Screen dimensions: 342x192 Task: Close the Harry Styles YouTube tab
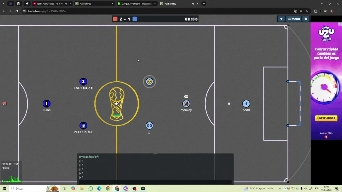pos(70,4)
